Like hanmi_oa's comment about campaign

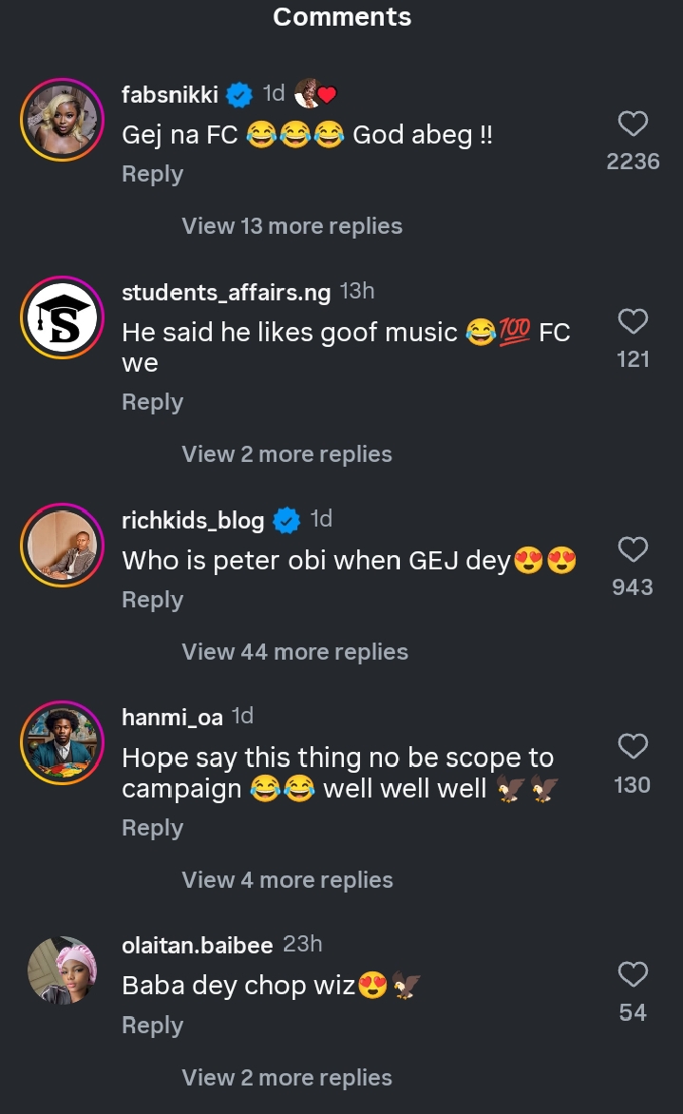[633, 747]
